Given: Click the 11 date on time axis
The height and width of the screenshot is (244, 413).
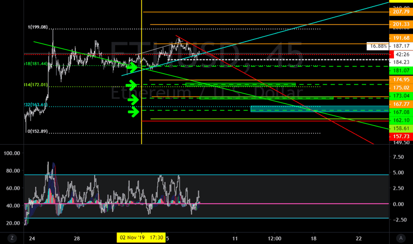Looking at the screenshot, I should 235,239.
